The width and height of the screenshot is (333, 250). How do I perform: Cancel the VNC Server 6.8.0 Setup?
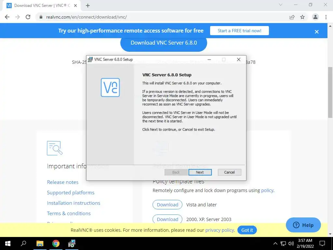tap(229, 172)
